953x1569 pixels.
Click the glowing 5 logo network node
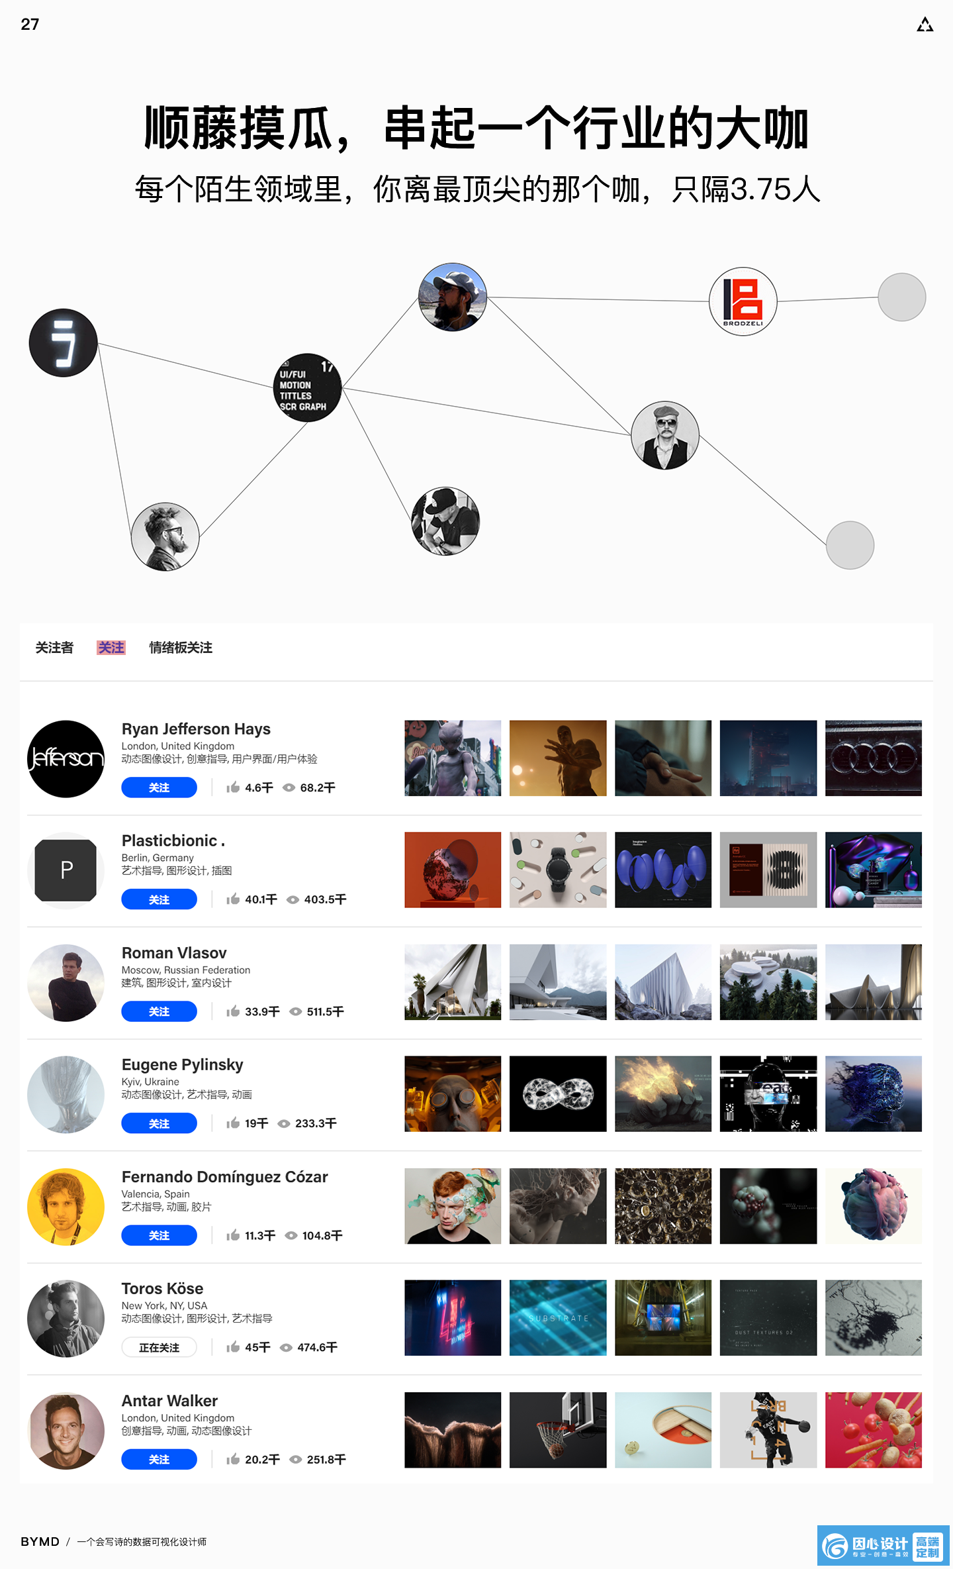coord(64,343)
